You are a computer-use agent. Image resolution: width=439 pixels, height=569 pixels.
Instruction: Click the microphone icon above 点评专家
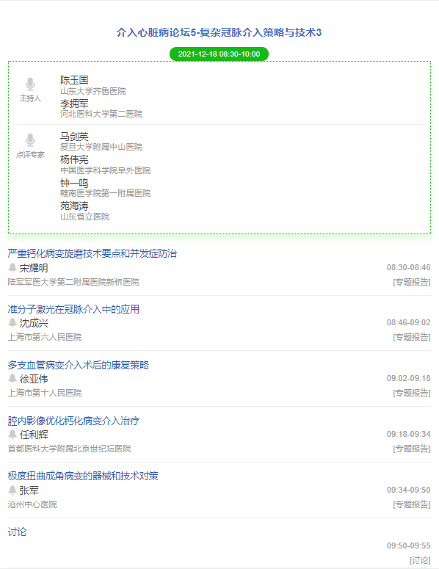click(30, 140)
